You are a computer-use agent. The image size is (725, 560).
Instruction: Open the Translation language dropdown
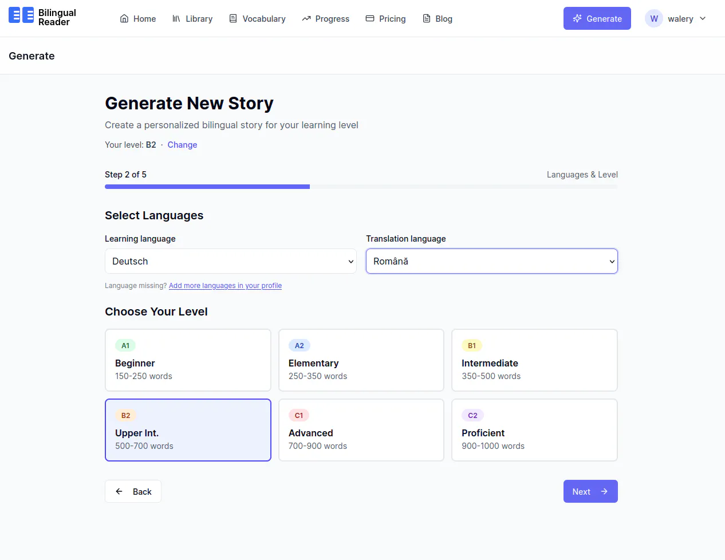[492, 261]
